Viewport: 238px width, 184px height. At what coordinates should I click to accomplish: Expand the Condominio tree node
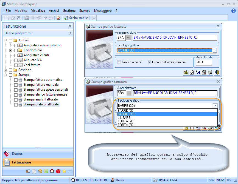(x=10, y=50)
